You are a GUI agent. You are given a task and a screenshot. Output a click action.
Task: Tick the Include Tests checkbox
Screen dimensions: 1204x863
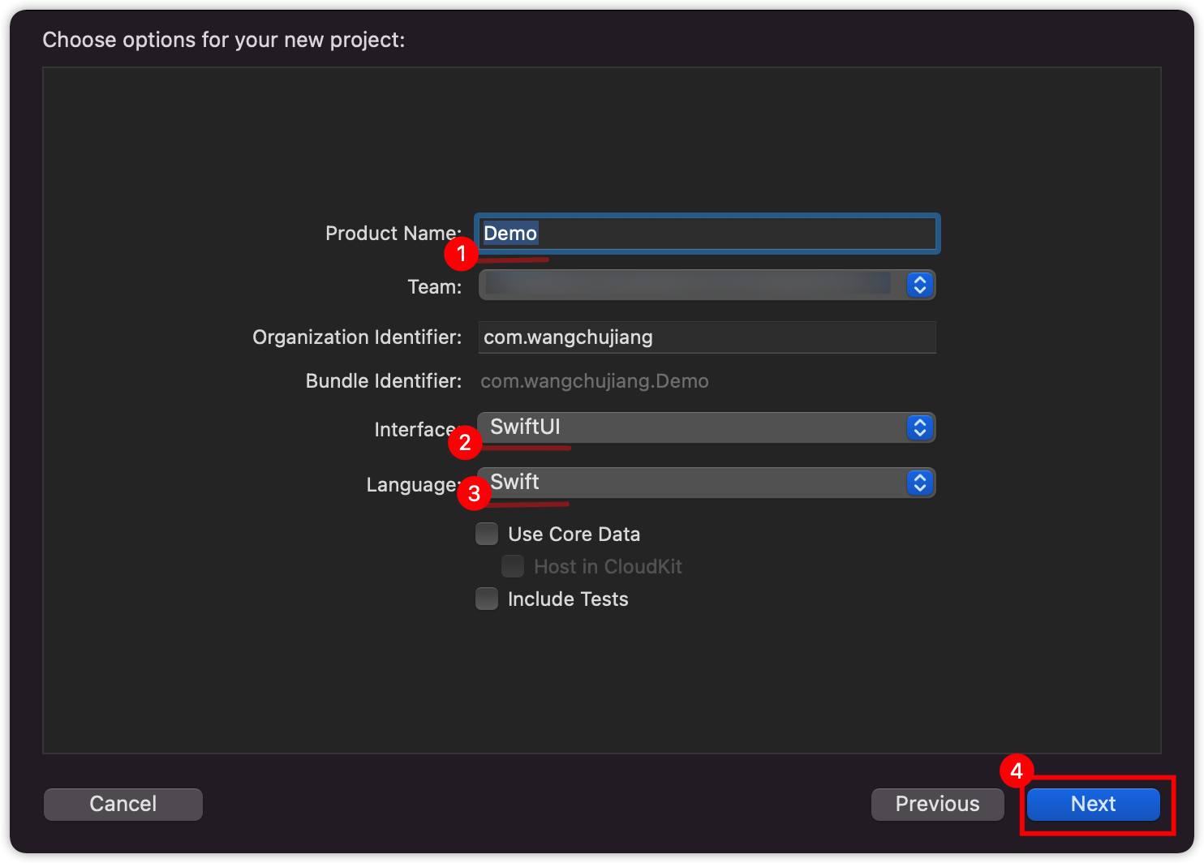pyautogui.click(x=487, y=599)
